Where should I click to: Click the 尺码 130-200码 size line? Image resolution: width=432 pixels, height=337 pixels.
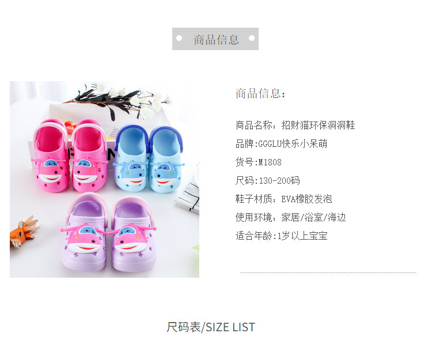(x=267, y=181)
